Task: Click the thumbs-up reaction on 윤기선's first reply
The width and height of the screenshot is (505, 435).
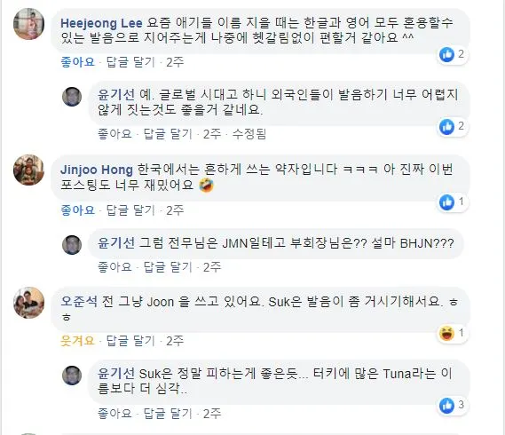Action: click(x=446, y=126)
